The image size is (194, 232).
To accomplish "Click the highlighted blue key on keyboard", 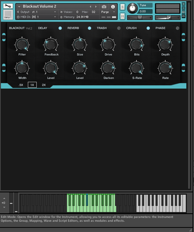I will click(x=87, y=200).
